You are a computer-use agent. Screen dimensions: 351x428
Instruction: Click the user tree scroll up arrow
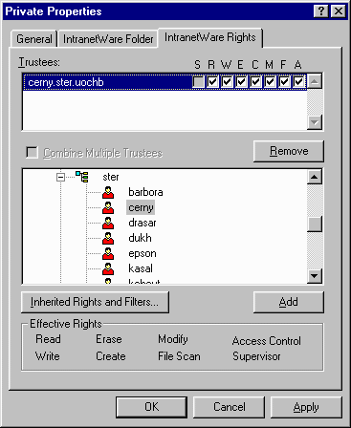(x=315, y=177)
